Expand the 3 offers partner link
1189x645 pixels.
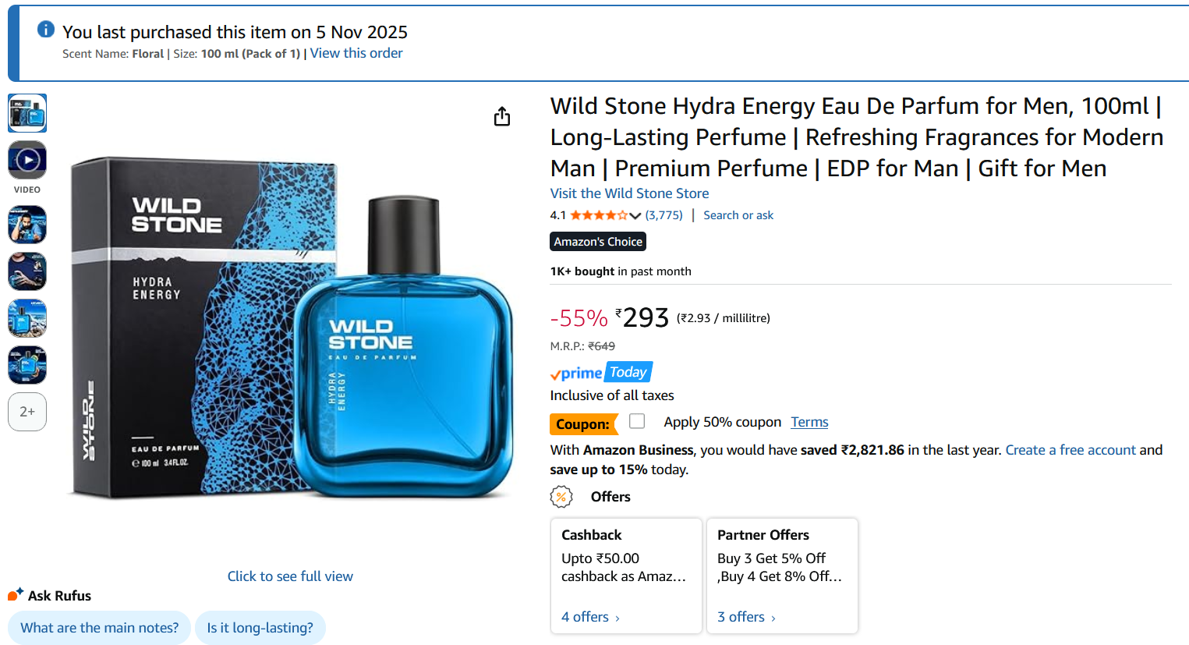point(746,617)
